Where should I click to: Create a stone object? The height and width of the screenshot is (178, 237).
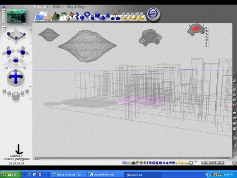coord(68,19)
